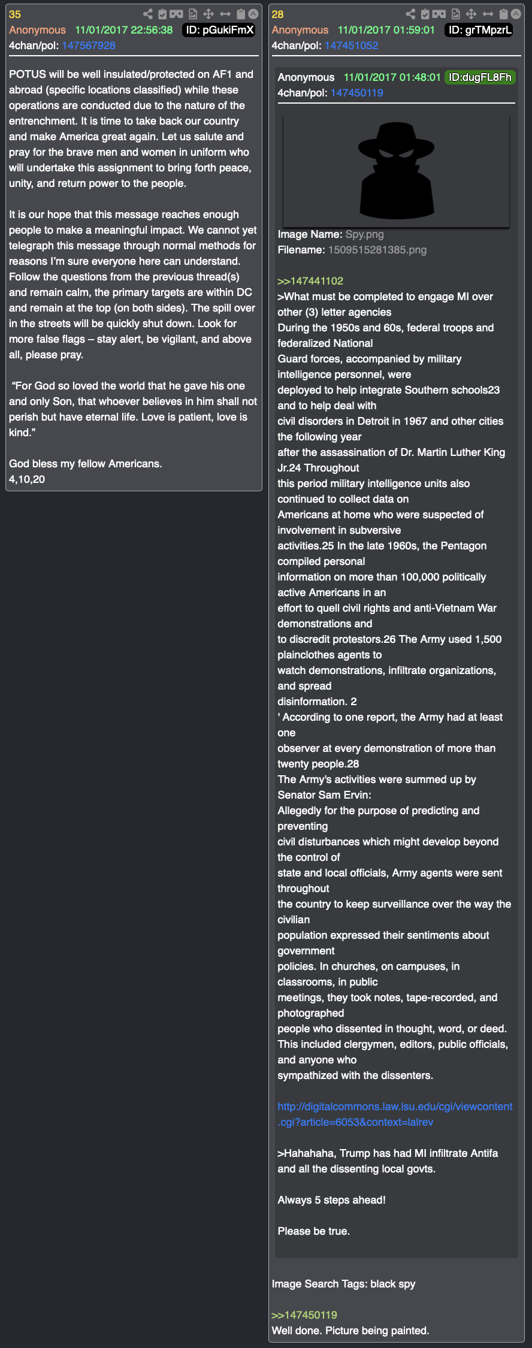
Task: Collapse post 35 with the round caret icon
Action: pos(253,14)
